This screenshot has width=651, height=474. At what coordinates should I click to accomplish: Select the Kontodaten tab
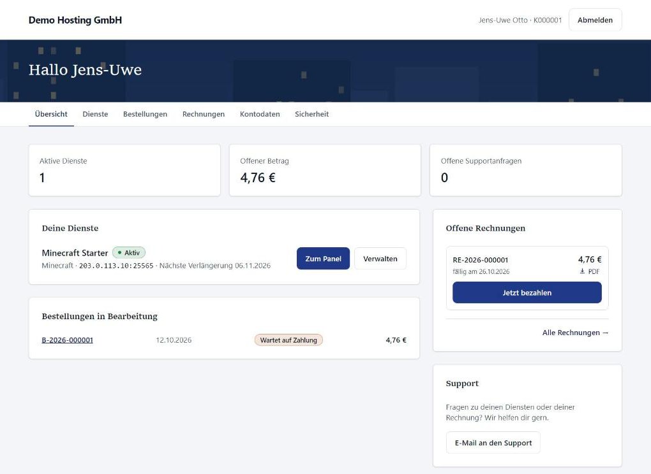(x=260, y=114)
